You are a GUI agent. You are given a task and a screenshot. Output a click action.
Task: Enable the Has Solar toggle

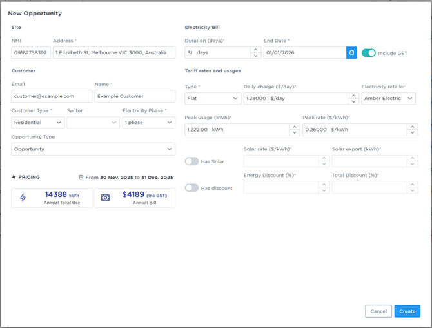192,161
